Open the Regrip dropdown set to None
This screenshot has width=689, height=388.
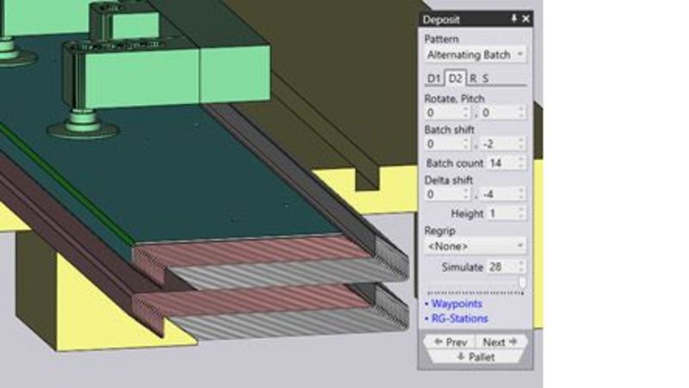(475, 246)
